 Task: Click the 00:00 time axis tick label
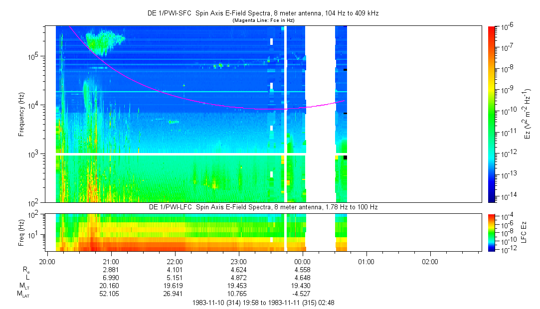[x=303, y=262]
